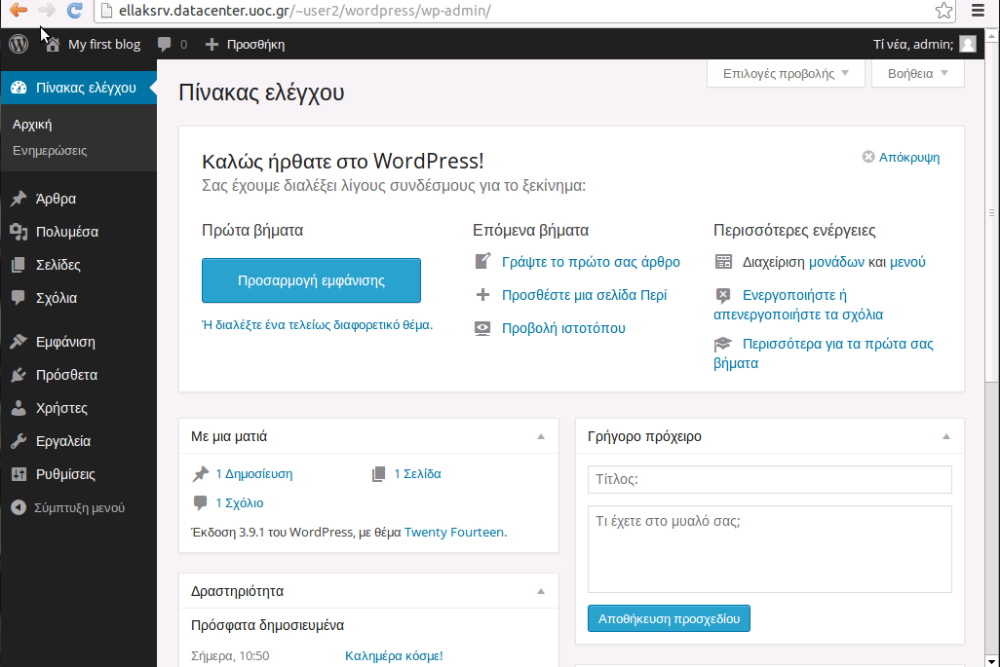Click the user icon beside Χρήστες
The height and width of the screenshot is (667, 1000).
point(19,408)
